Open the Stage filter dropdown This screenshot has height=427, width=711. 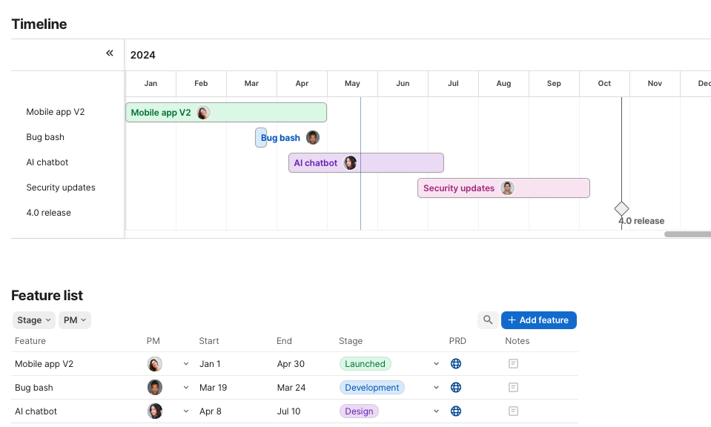[x=34, y=320]
